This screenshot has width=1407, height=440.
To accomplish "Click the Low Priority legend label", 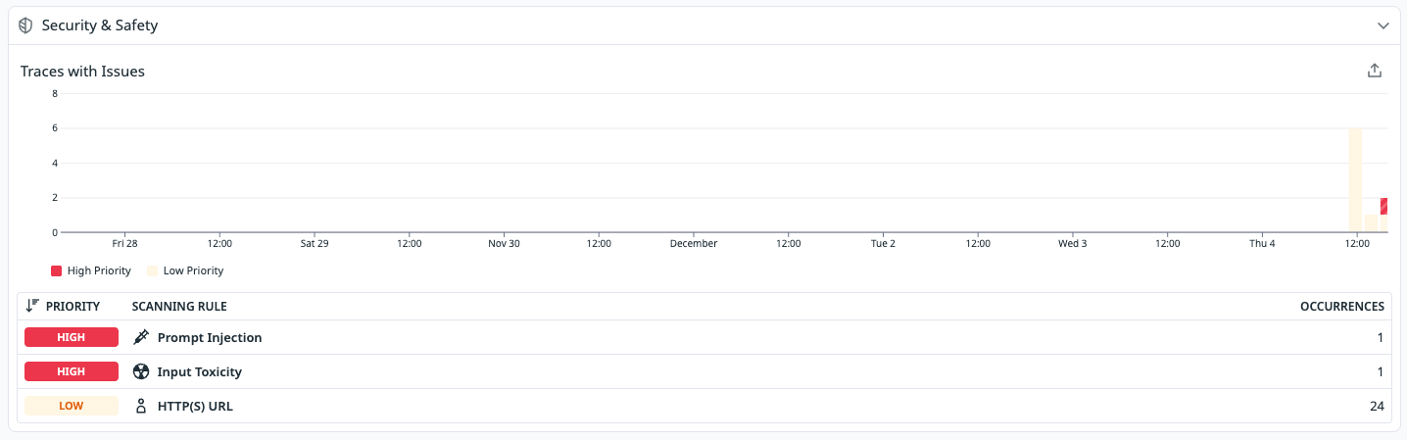I will pos(193,270).
